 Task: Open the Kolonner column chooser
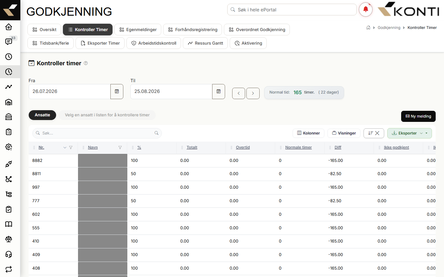coord(308,133)
